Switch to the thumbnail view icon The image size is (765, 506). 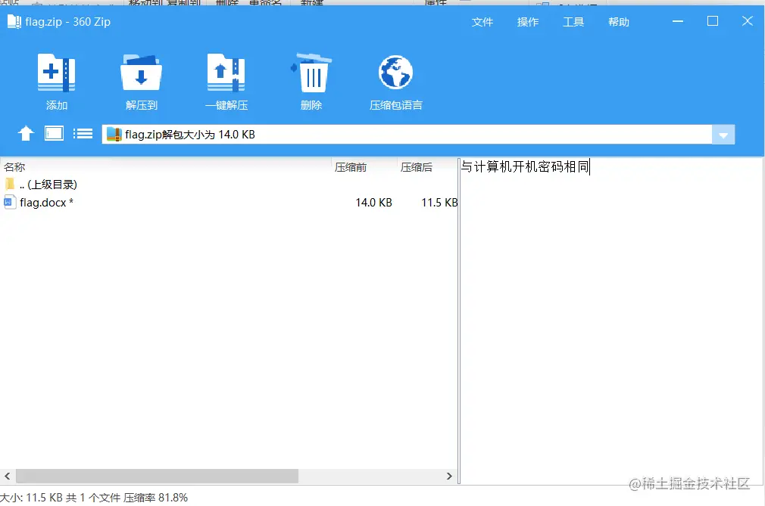tap(54, 133)
